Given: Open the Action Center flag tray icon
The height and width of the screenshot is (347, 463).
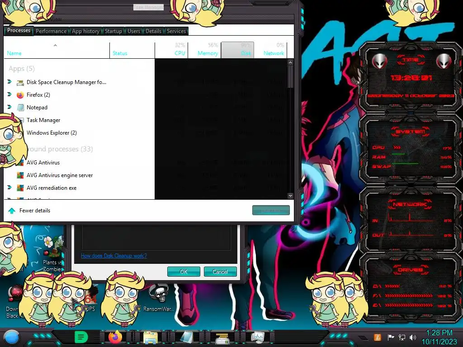Looking at the screenshot, I should click(x=391, y=337).
